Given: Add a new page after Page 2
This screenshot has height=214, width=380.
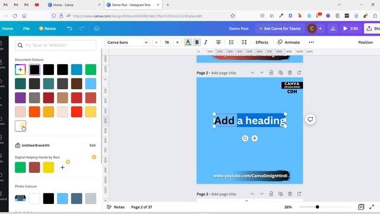Looking at the screenshot, I should pyautogui.click(x=299, y=73).
